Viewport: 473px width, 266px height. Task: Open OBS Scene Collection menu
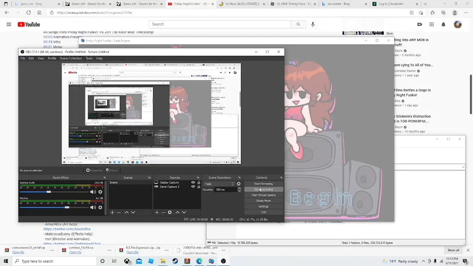click(71, 58)
